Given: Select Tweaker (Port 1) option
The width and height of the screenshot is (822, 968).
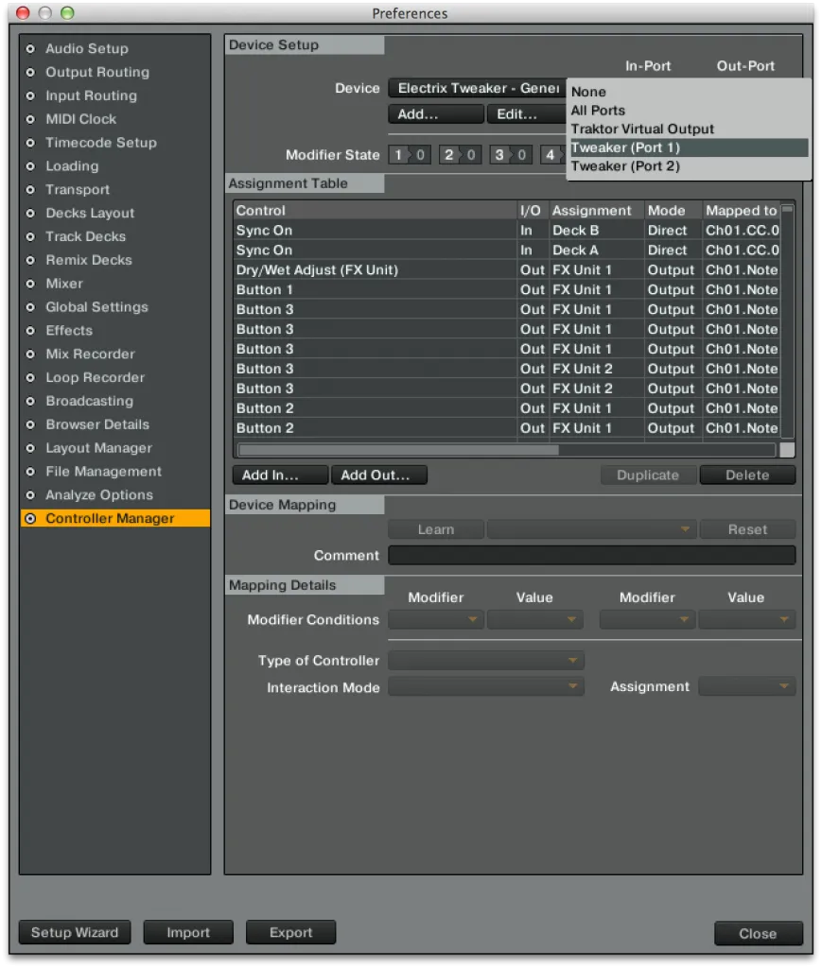Looking at the screenshot, I should pyautogui.click(x=688, y=147).
